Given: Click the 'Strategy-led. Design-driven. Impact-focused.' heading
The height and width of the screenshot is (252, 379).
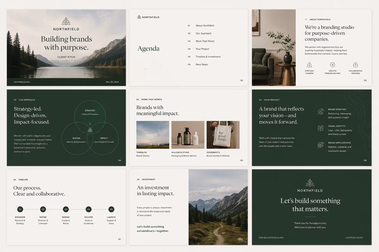Looking at the screenshot, I should click(x=32, y=115).
